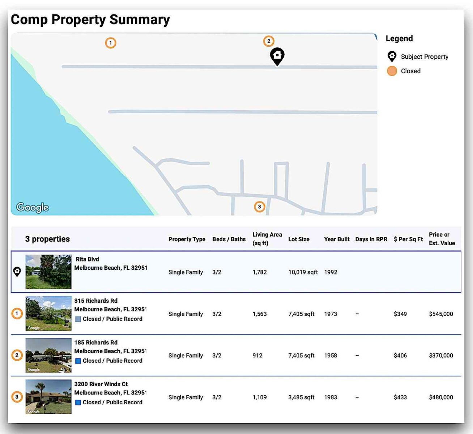This screenshot has width=473, height=434.
Task: Click the blue square beside 185 Richards Rd status
Action: [x=78, y=361]
